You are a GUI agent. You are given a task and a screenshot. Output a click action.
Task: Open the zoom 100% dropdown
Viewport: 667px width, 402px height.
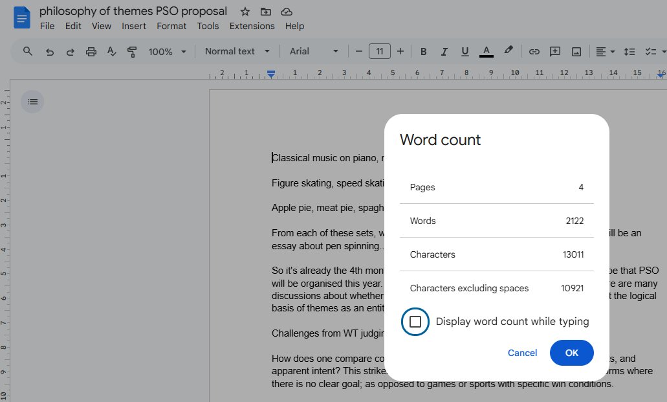click(167, 52)
